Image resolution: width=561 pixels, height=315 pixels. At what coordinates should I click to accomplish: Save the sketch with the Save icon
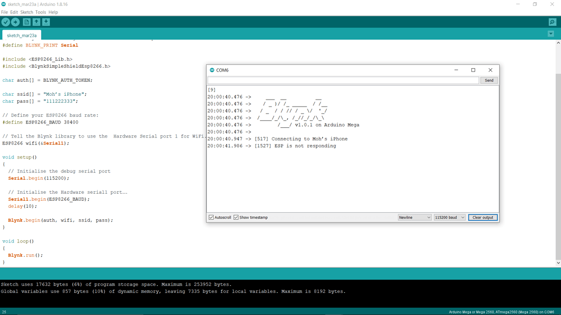point(46,22)
